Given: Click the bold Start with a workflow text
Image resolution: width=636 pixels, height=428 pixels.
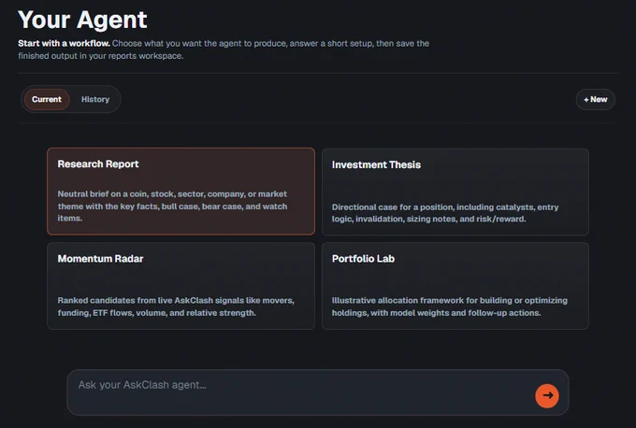Looking at the screenshot, I should click(x=65, y=43).
